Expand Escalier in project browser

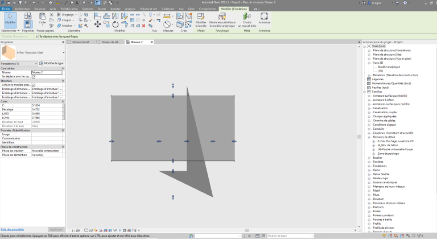pyautogui.click(x=369, y=158)
